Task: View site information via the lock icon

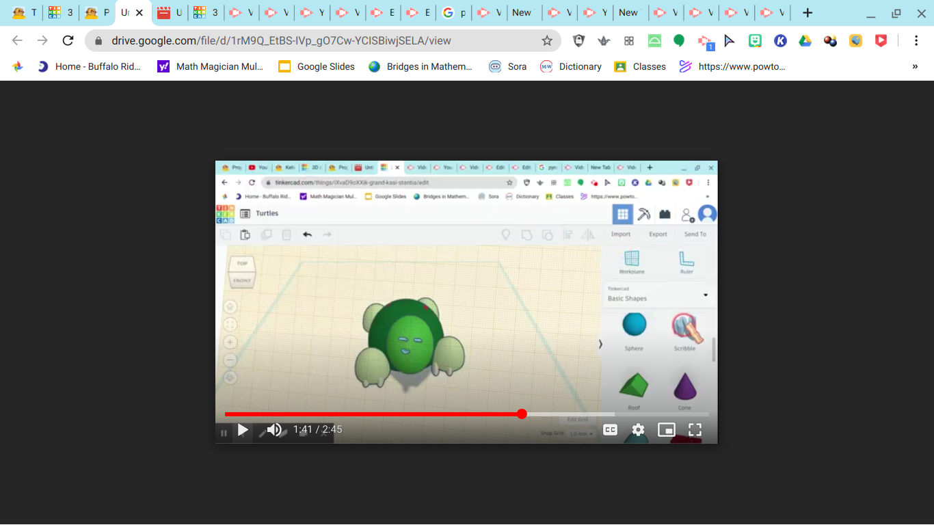Action: coord(98,40)
